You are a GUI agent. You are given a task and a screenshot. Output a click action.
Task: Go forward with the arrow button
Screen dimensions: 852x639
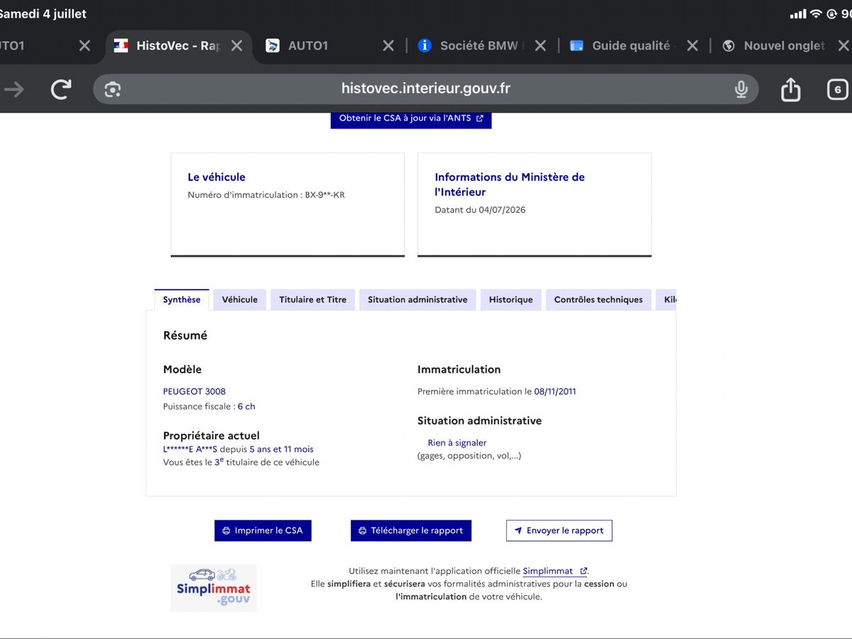[13, 89]
